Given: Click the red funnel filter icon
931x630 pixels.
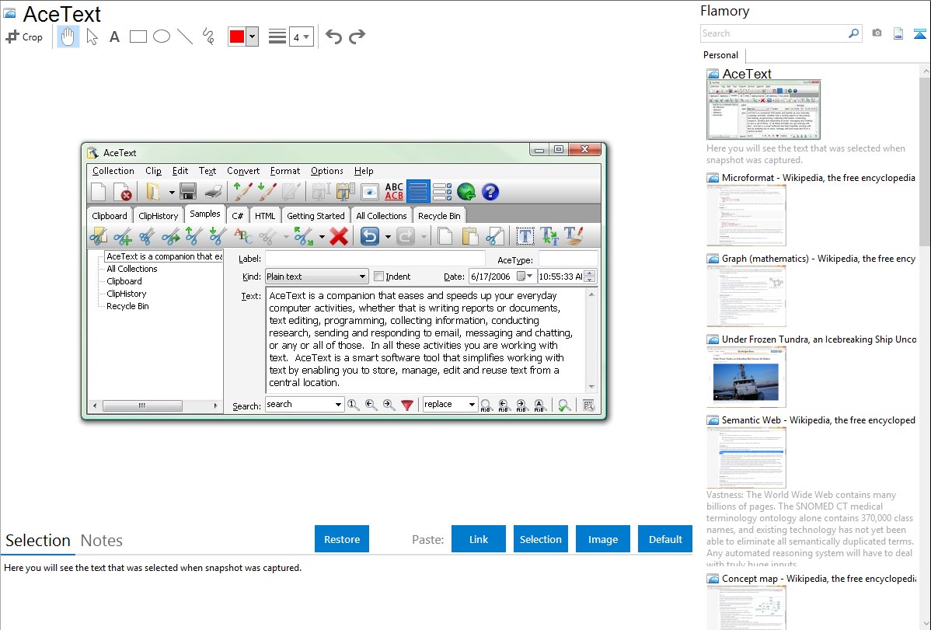Looking at the screenshot, I should pos(407,405).
